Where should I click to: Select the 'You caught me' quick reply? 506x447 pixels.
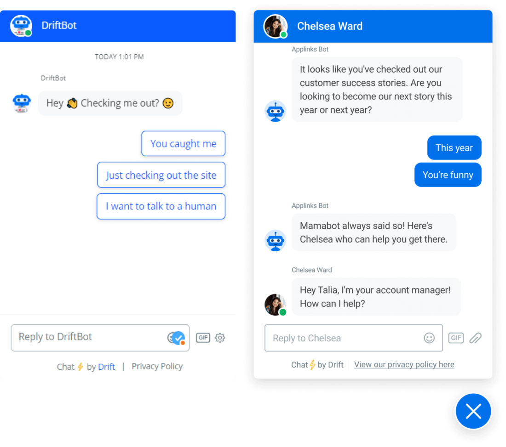pos(183,143)
